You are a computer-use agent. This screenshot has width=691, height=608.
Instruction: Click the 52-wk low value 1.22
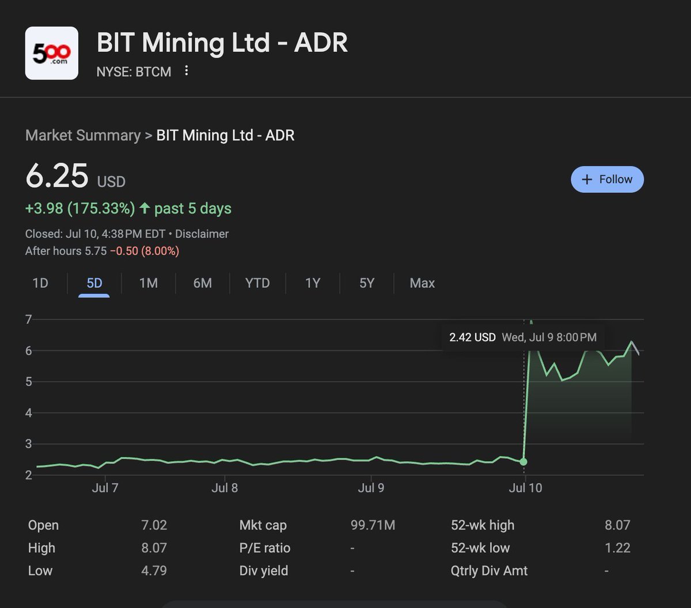[618, 548]
